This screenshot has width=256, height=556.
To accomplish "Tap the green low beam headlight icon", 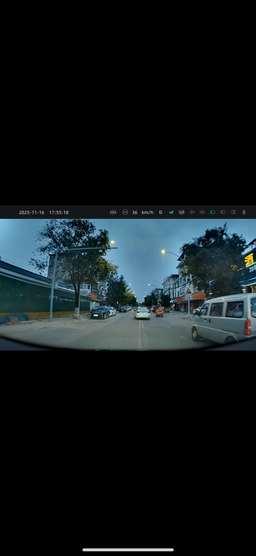I will [x=213, y=212].
